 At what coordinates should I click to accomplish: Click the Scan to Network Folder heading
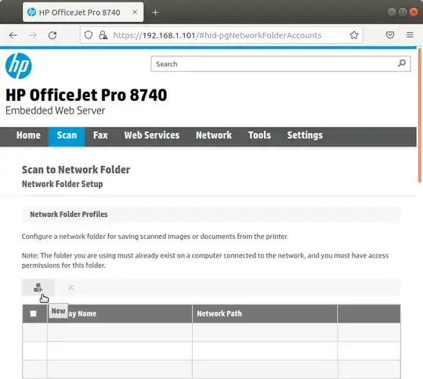[x=76, y=170]
